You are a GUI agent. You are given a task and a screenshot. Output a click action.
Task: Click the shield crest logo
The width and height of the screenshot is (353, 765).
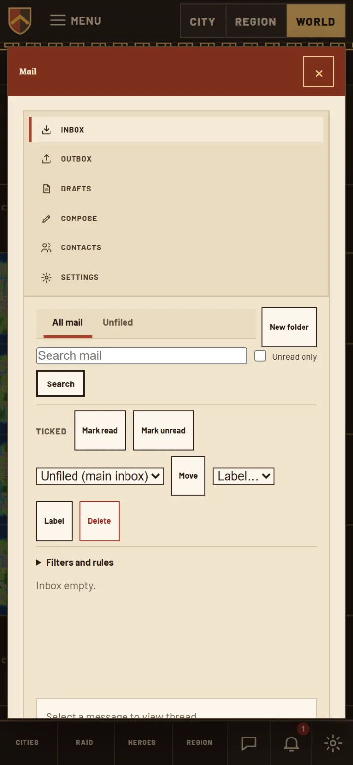(20, 21)
